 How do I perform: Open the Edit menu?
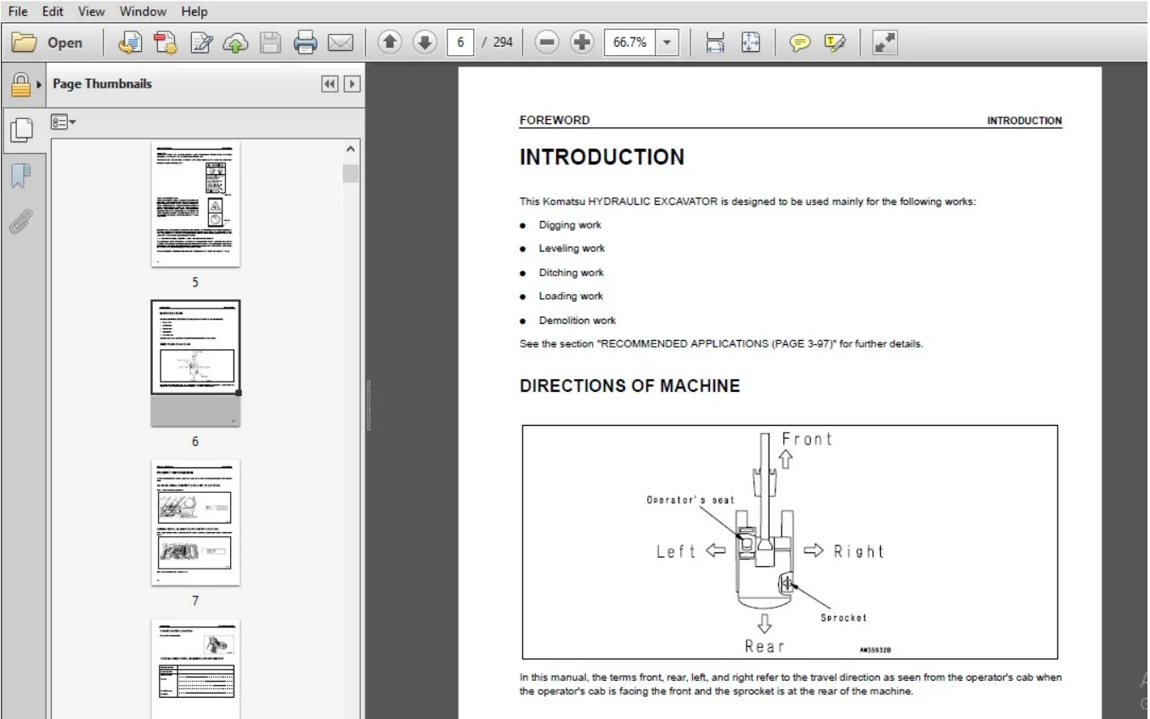coord(53,11)
